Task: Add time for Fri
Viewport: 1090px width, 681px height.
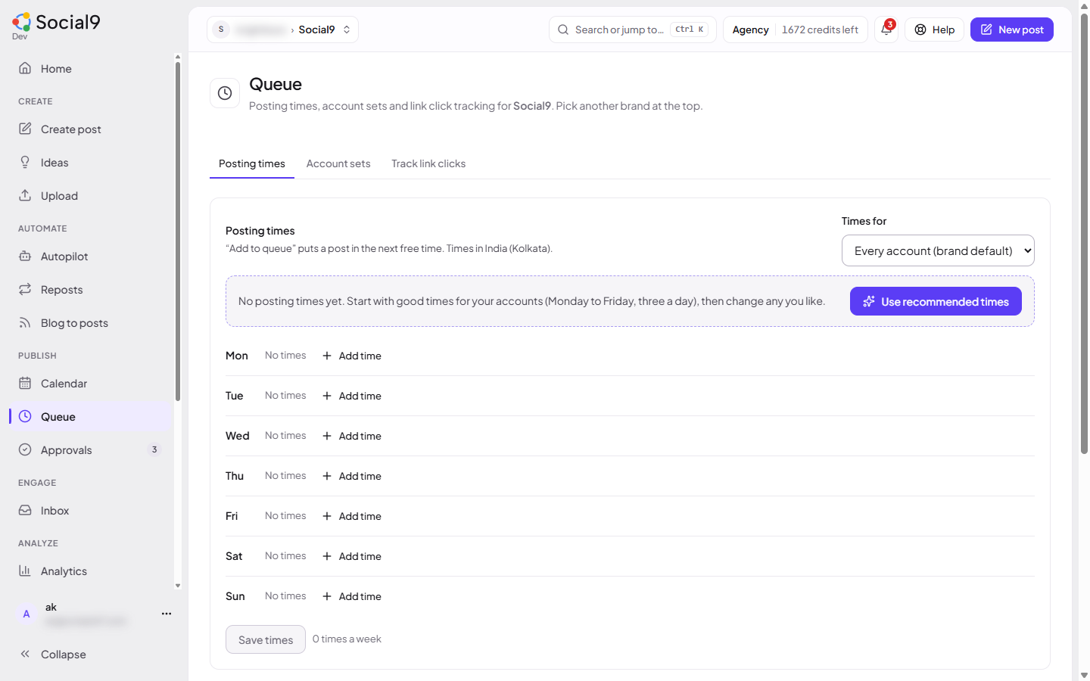Action: [x=352, y=516]
